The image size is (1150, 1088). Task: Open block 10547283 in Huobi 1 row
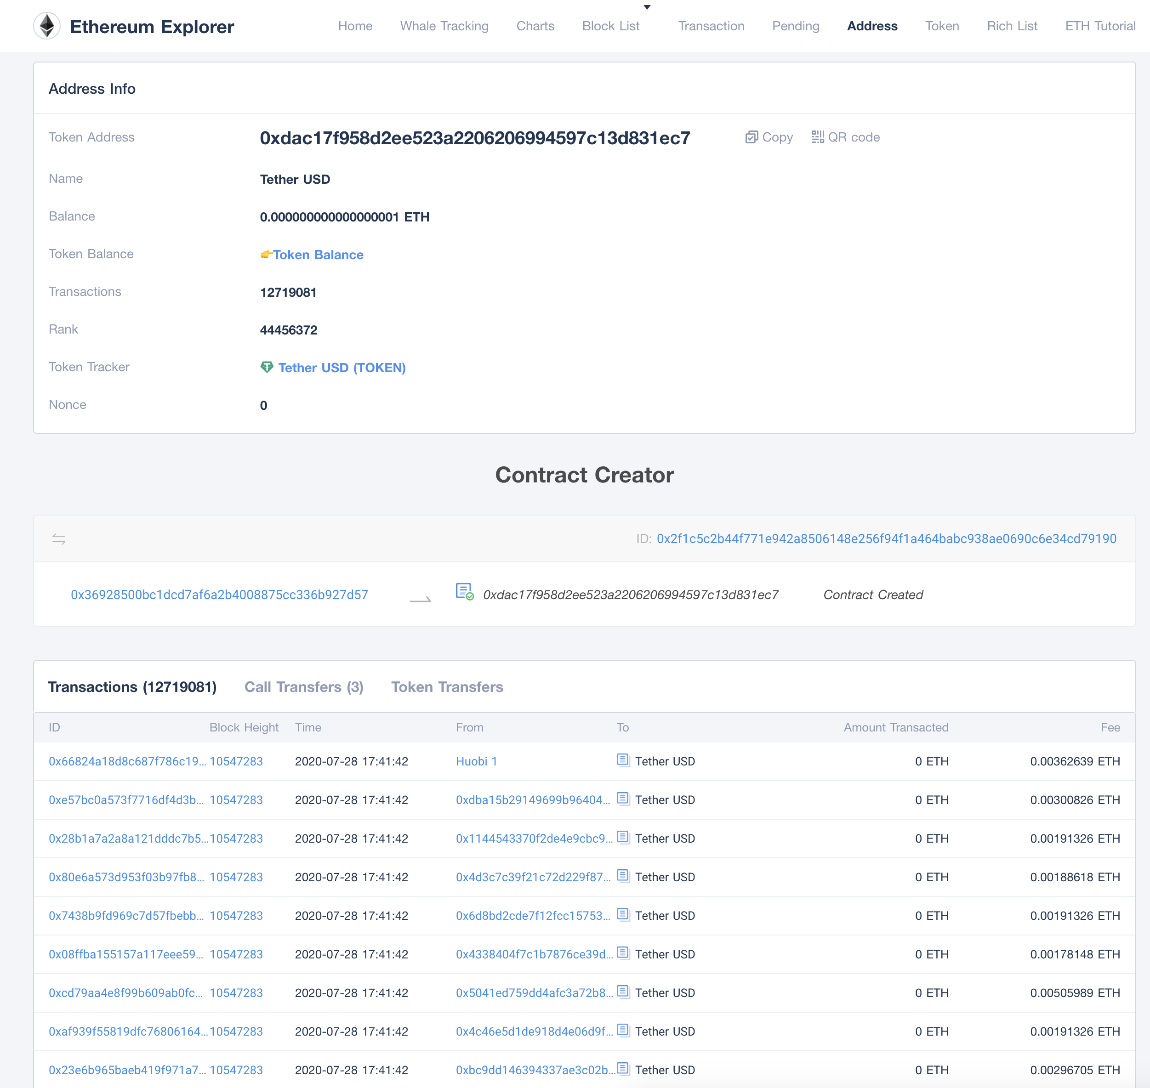pos(236,761)
